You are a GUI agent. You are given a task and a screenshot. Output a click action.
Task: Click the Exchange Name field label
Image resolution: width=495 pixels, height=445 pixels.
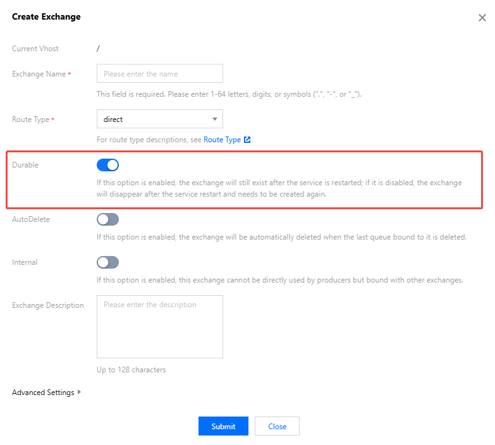tap(39, 74)
